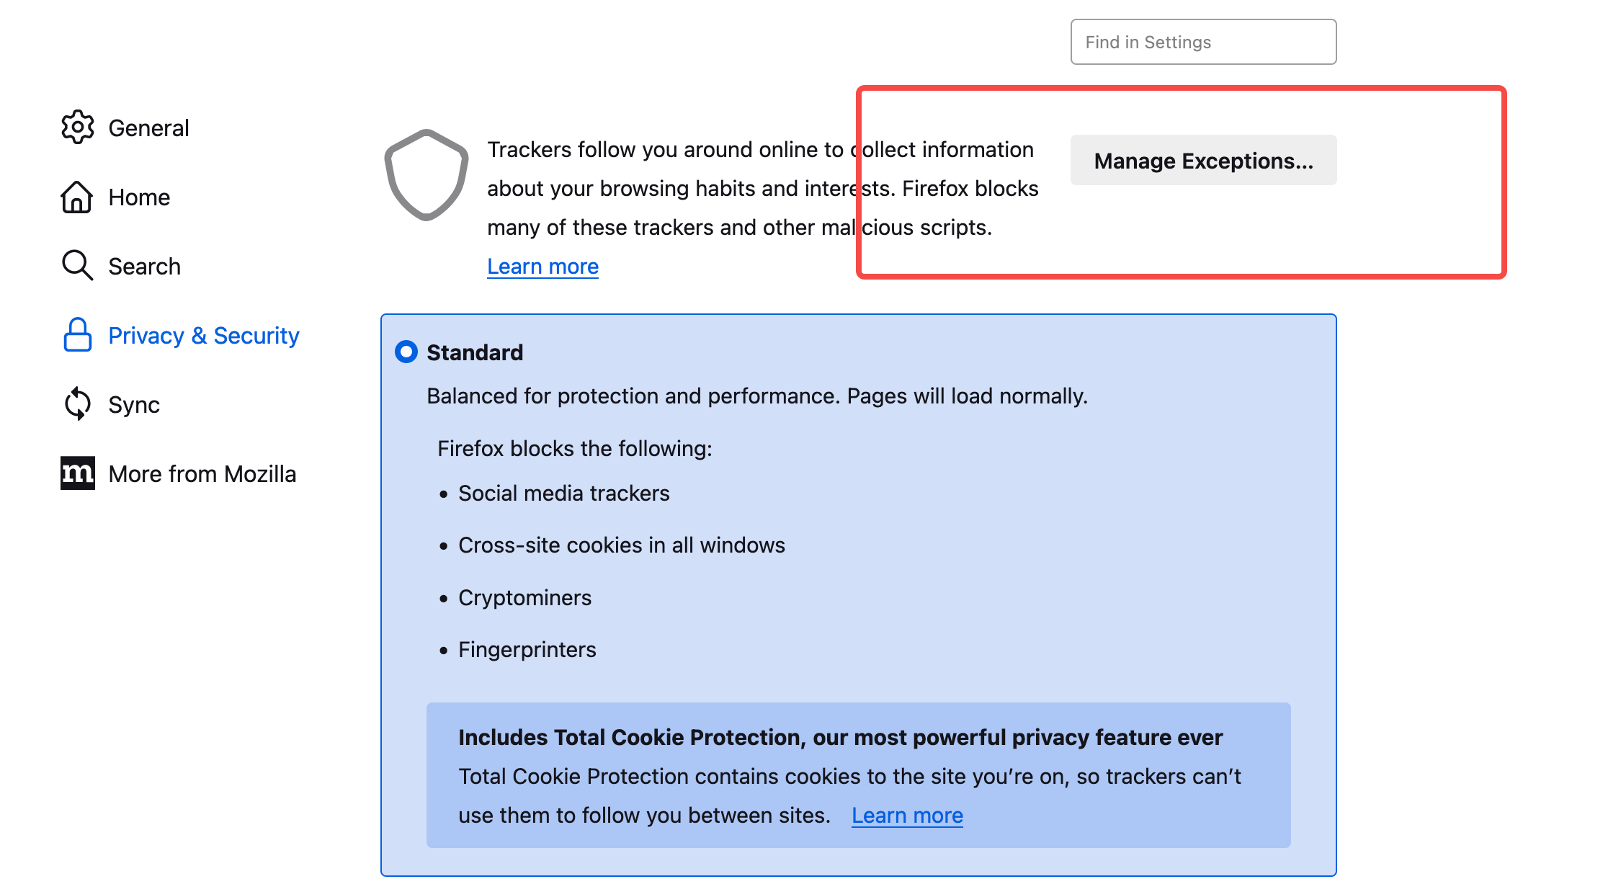Open the General settings category

click(148, 128)
